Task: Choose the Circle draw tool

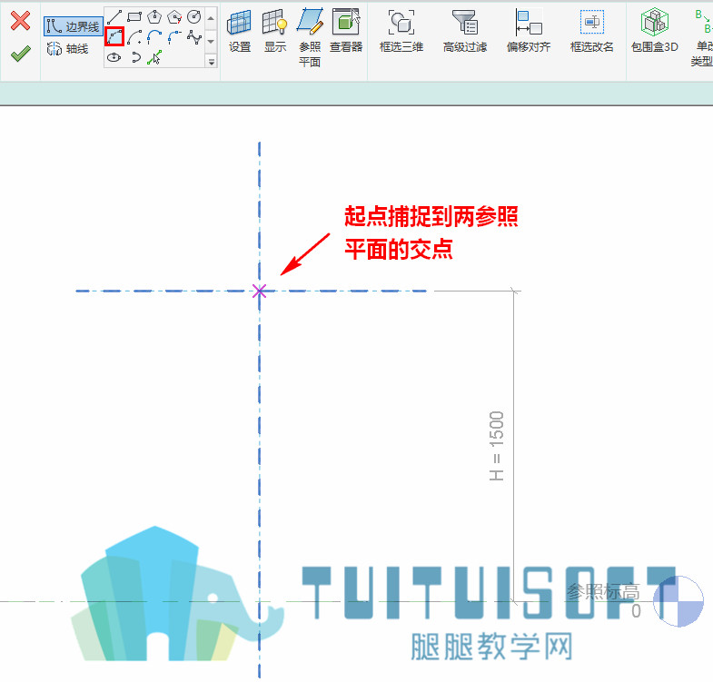Action: click(194, 17)
